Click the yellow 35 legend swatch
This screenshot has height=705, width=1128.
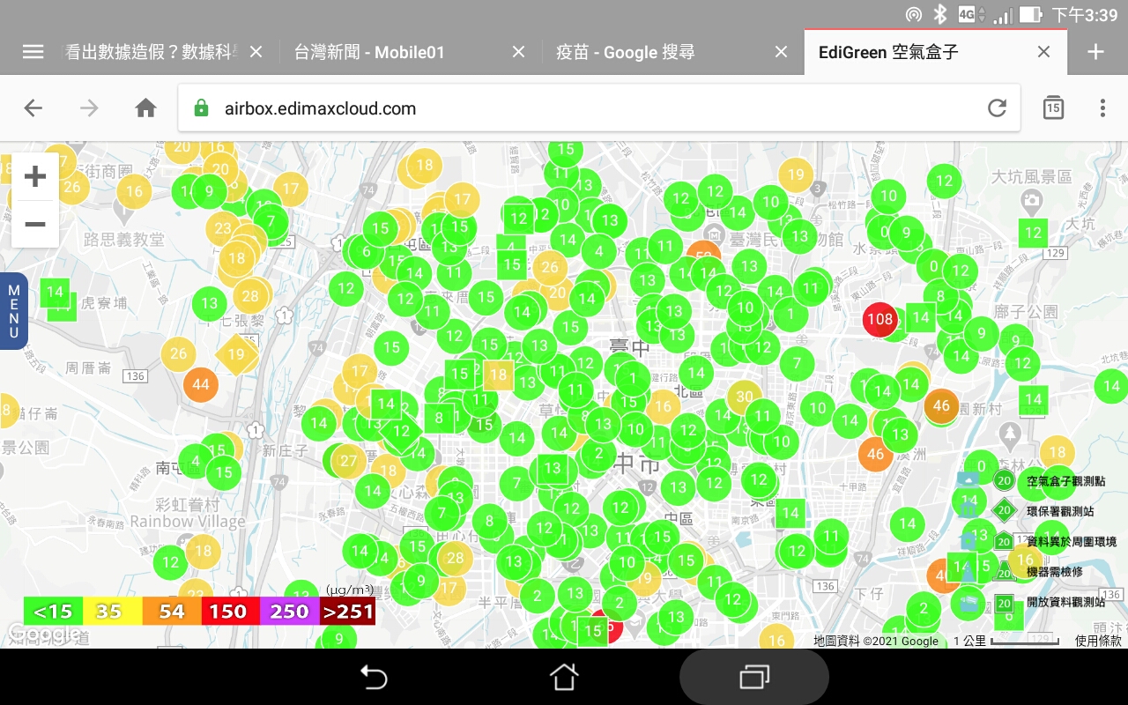click(x=112, y=611)
